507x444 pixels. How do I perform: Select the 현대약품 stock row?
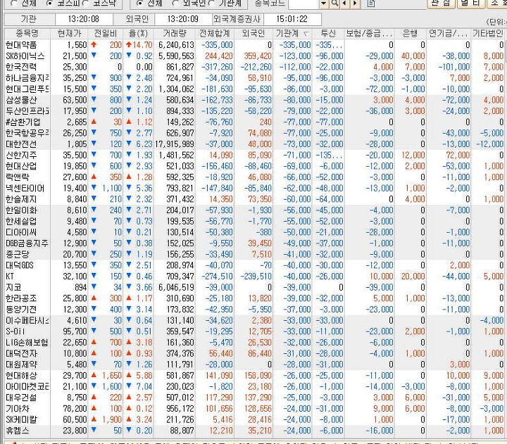tap(254, 44)
